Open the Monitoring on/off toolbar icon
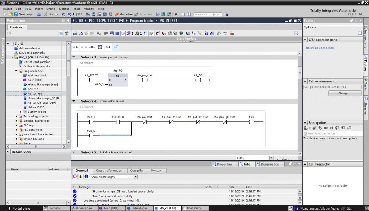Viewport: 369px width, 211px height. [225, 33]
